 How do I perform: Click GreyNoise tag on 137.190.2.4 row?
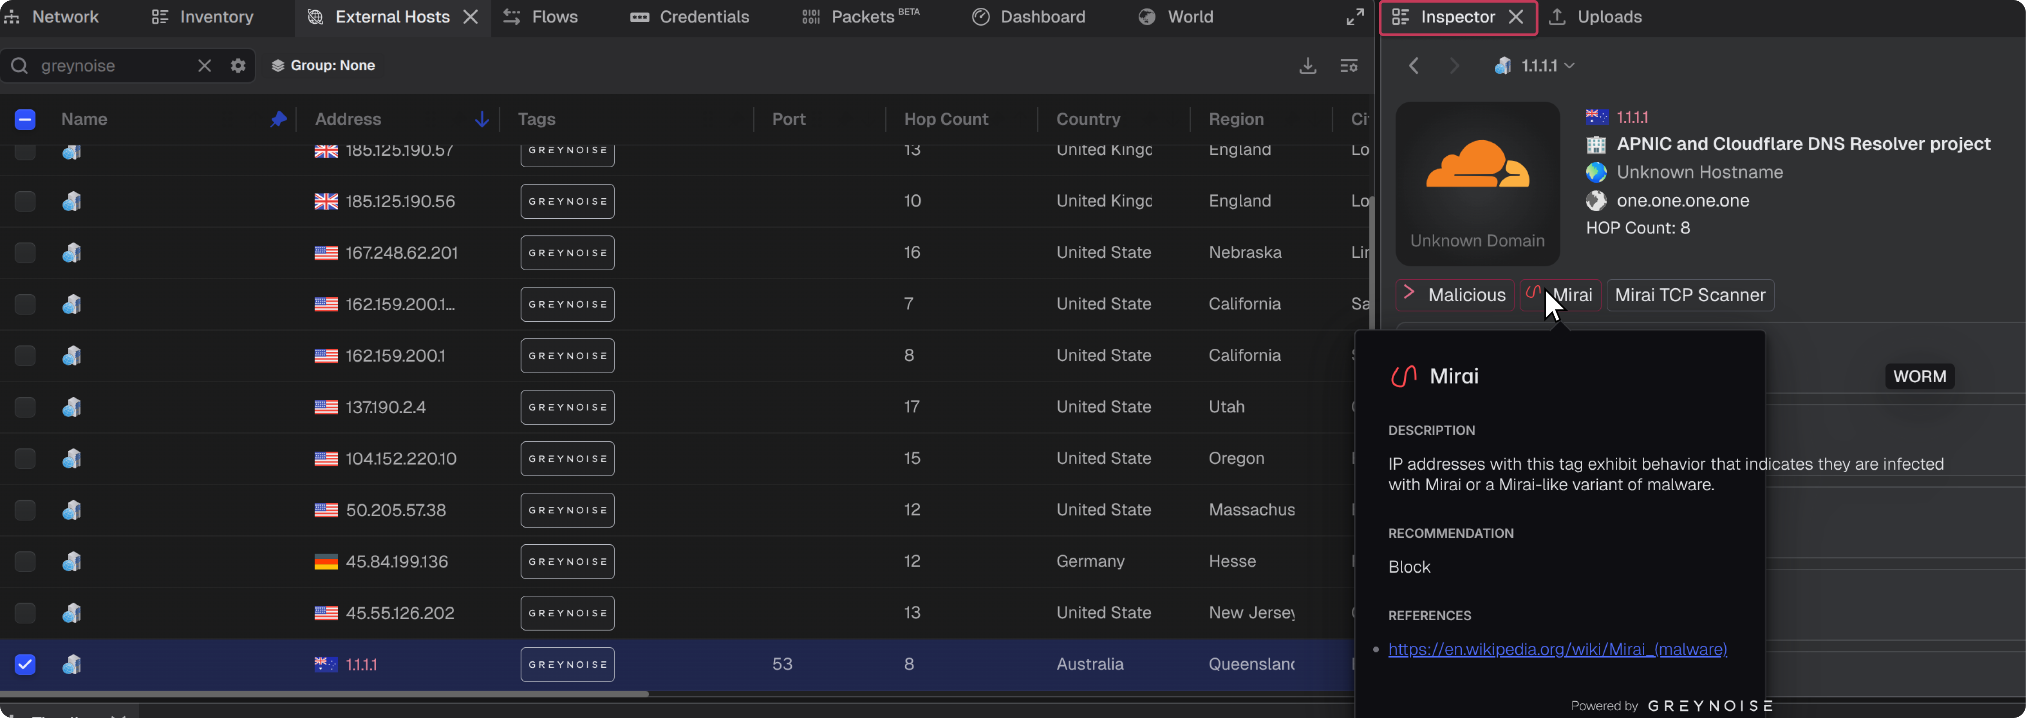[x=567, y=407]
